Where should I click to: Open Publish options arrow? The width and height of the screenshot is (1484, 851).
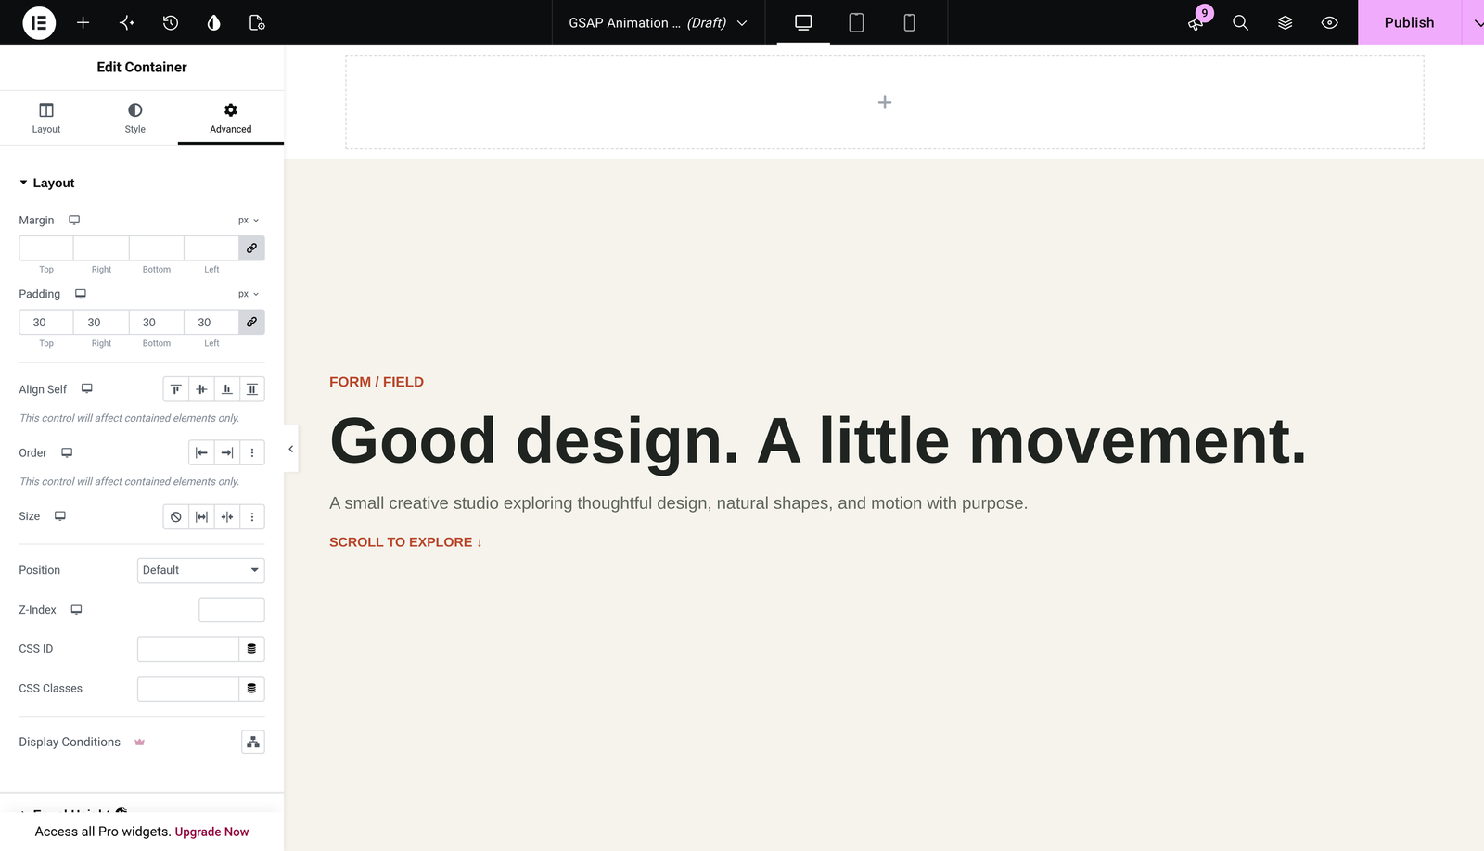click(x=1474, y=22)
